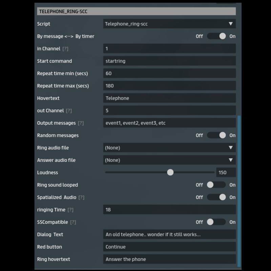The width and height of the screenshot is (271, 271).
Task: Enable the SSCompatible toggle
Action: point(216,222)
